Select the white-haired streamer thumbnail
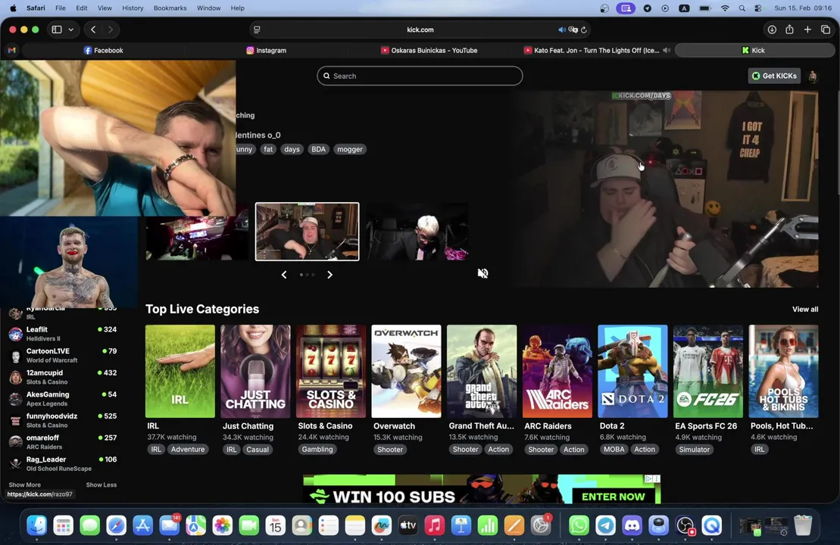This screenshot has height=545, width=840. click(417, 232)
